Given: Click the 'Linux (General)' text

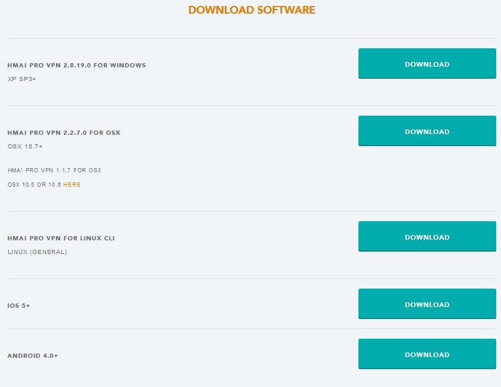Looking at the screenshot, I should [38, 252].
